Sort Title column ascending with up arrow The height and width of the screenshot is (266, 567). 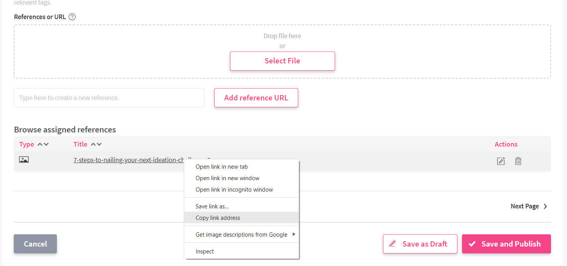coord(93,144)
